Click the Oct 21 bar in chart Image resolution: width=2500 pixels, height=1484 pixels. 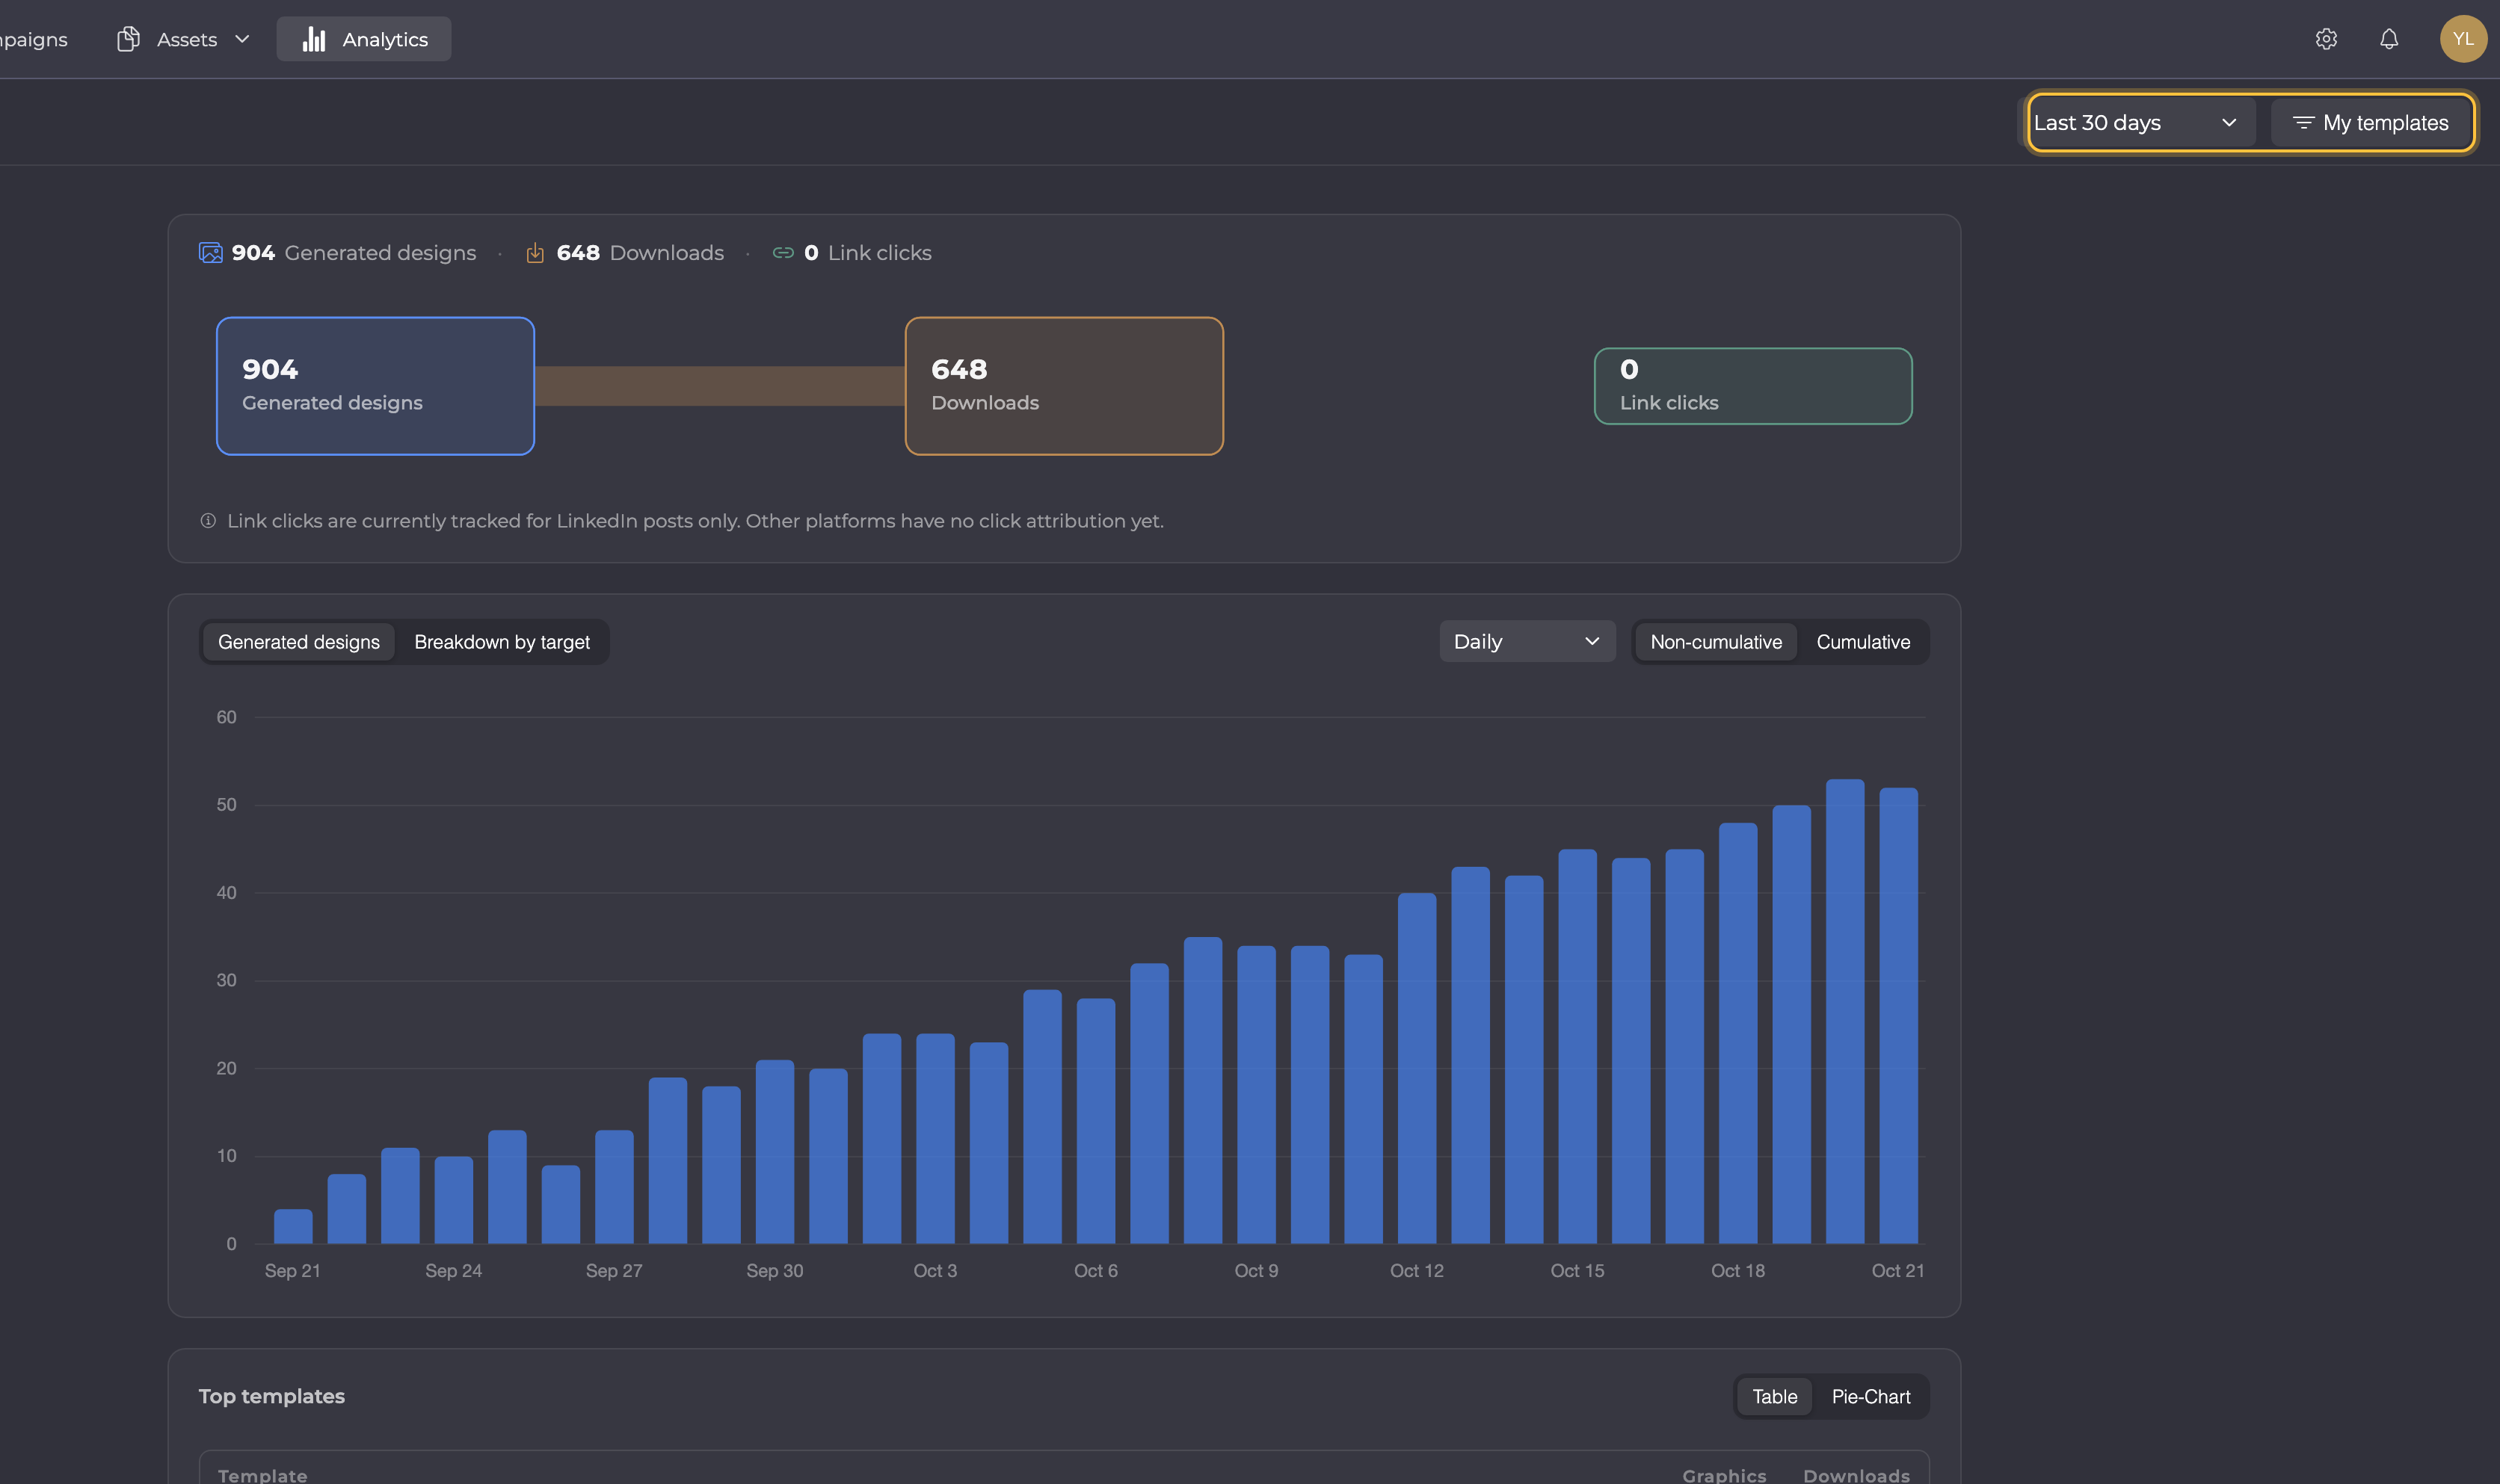point(1897,1015)
